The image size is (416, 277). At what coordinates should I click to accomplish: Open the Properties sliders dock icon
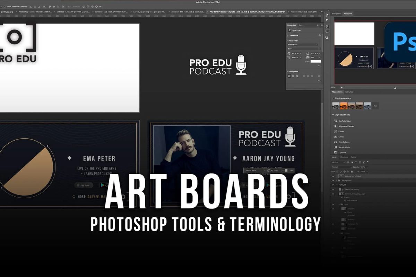click(327, 26)
